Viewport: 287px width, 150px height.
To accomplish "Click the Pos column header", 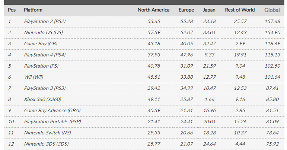I will 12,10.
